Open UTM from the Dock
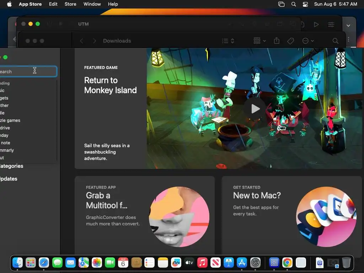 click(274, 263)
